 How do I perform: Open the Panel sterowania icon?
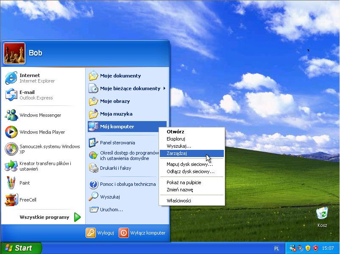tap(93, 143)
